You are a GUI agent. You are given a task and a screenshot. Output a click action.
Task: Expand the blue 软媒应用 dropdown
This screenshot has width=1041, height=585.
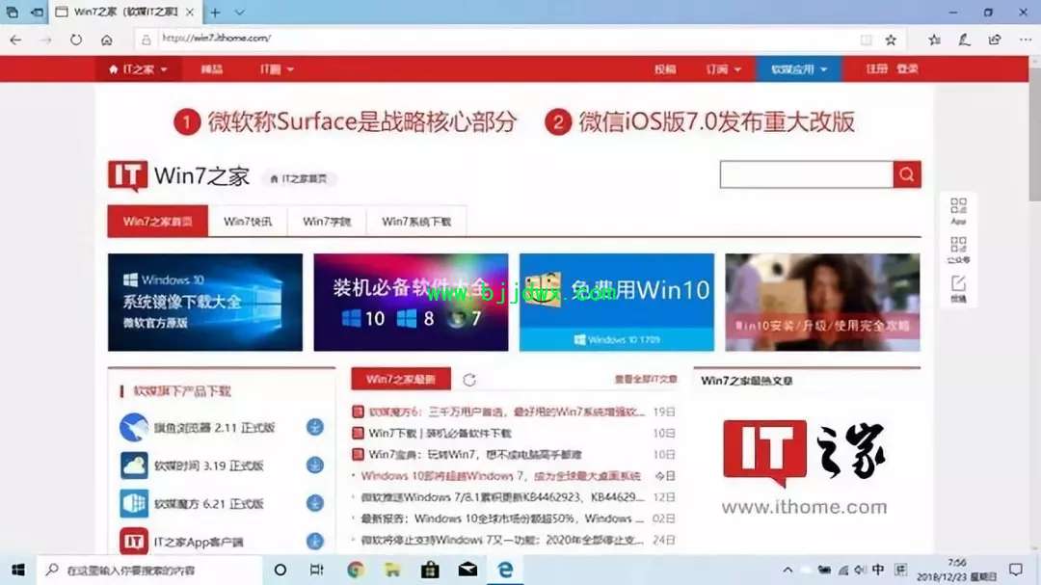(799, 69)
